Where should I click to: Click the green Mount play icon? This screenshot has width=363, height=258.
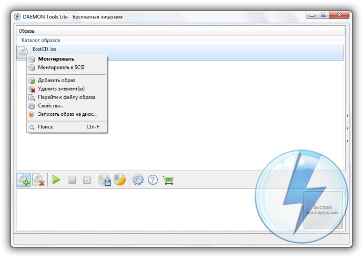click(x=56, y=180)
